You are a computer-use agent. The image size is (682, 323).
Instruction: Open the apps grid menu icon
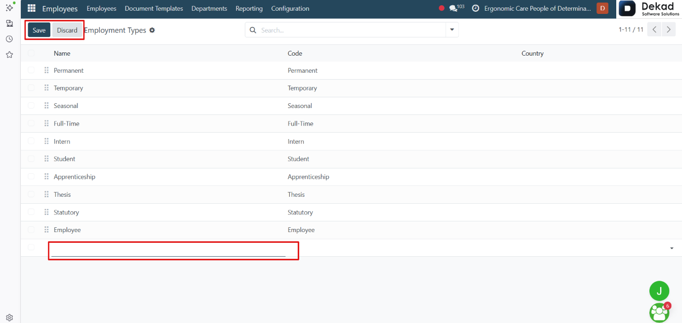pyautogui.click(x=32, y=9)
